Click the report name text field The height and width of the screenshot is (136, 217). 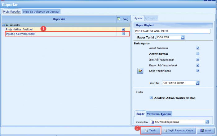[172, 31]
